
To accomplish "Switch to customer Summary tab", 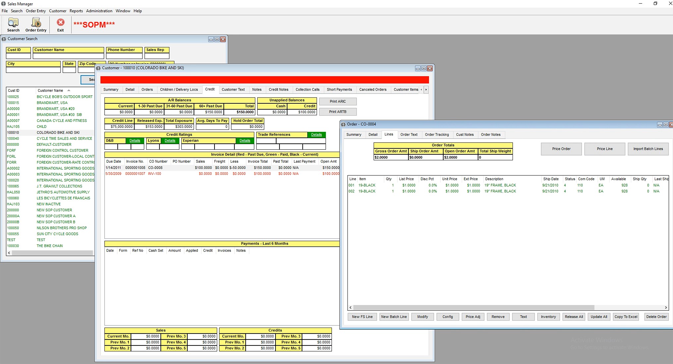I will point(111,90).
